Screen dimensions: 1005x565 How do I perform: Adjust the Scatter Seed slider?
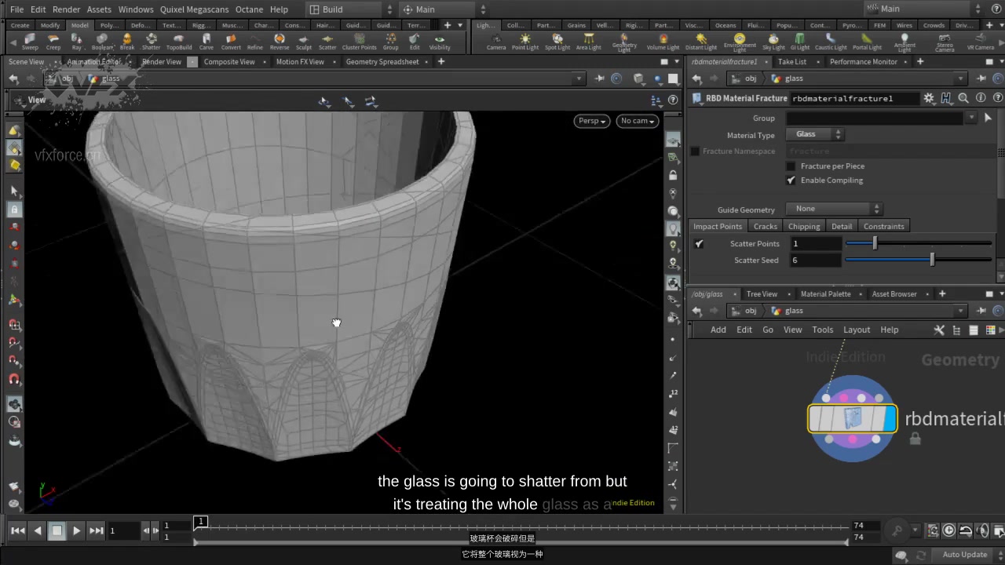point(919,261)
